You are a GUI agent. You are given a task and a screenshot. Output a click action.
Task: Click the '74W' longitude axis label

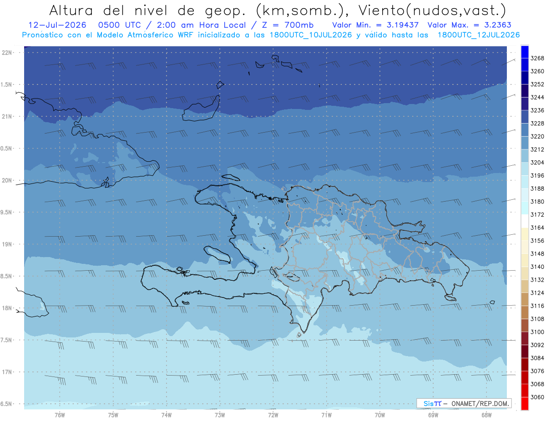click(166, 415)
